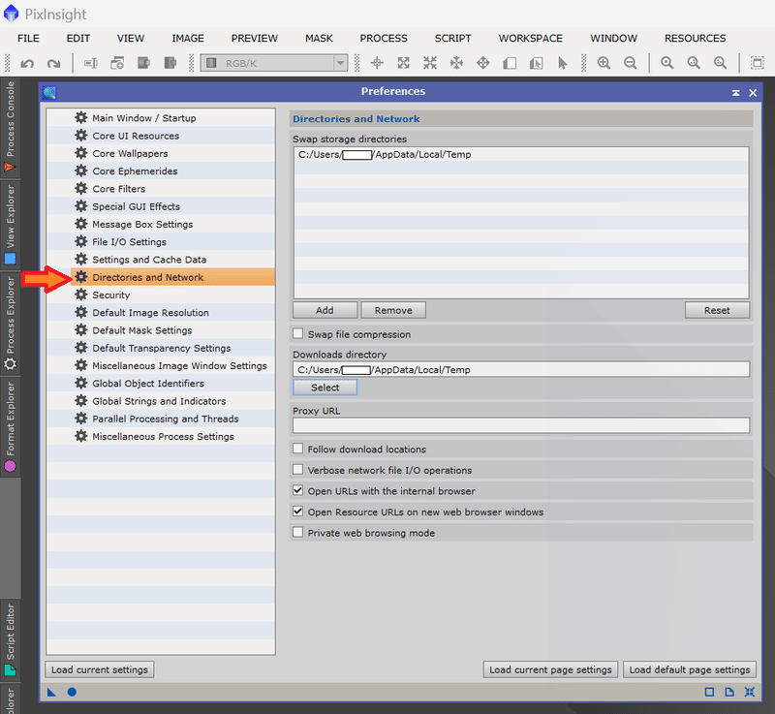Click the New Instance triangle icon
775x714 pixels.
pyautogui.click(x=51, y=692)
